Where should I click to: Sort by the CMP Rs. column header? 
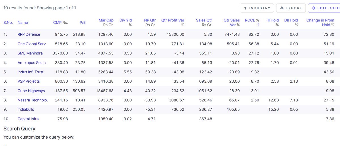(61, 23)
